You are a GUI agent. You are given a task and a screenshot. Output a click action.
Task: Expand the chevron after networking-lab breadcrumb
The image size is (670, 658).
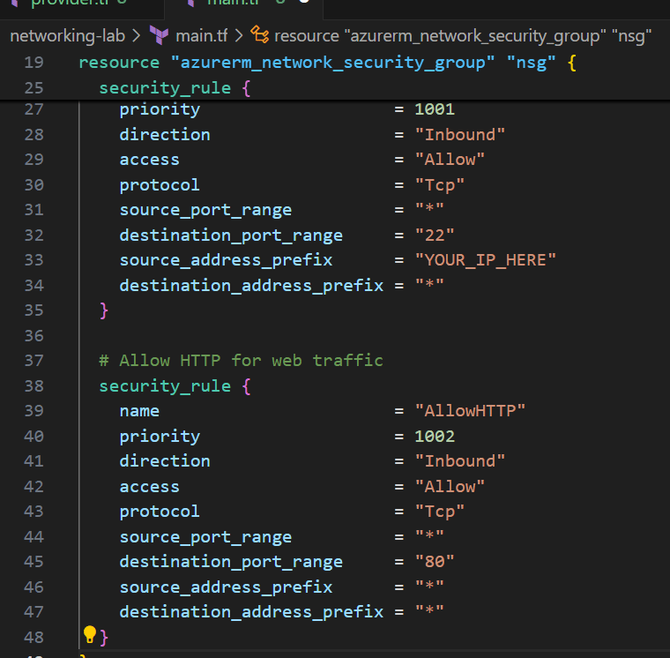[x=135, y=36]
